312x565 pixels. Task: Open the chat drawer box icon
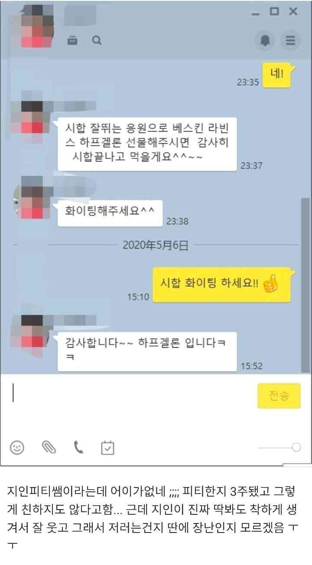(73, 41)
